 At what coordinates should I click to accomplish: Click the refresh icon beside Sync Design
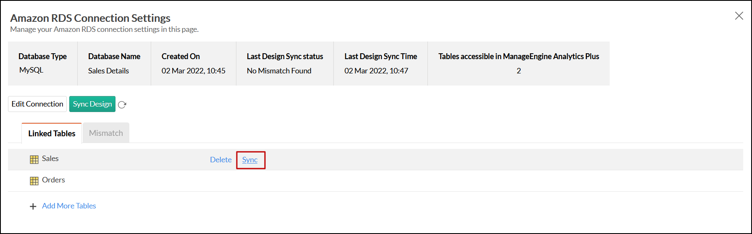pyautogui.click(x=122, y=104)
